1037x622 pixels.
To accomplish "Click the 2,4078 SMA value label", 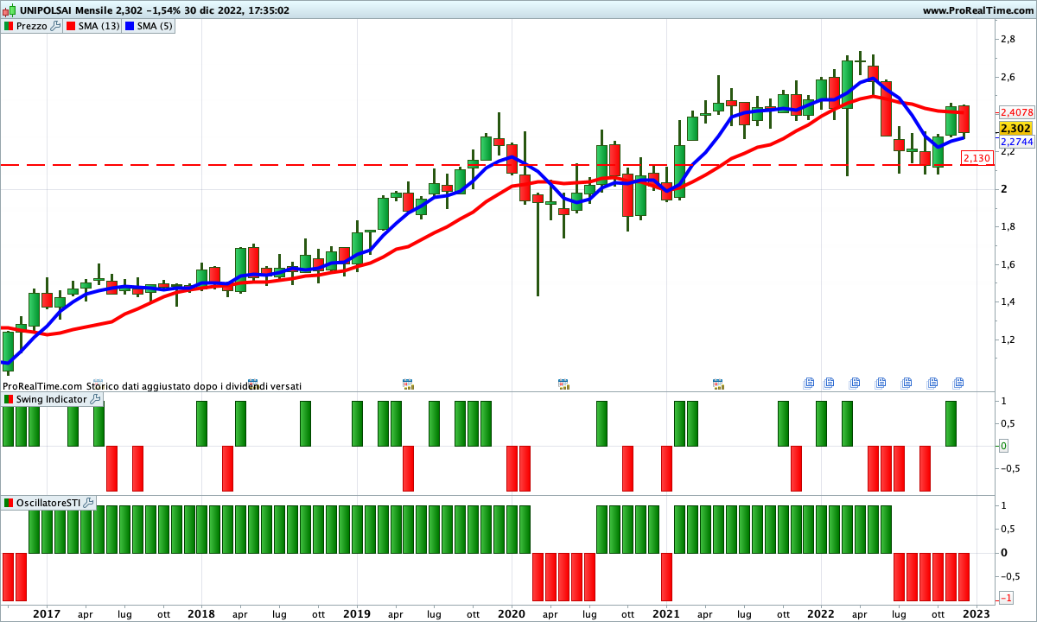I will click(1016, 112).
